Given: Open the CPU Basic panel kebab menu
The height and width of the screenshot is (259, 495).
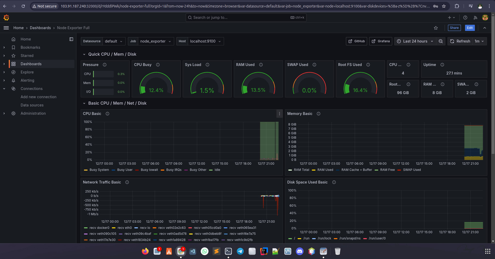Looking at the screenshot, I should click(279, 114).
